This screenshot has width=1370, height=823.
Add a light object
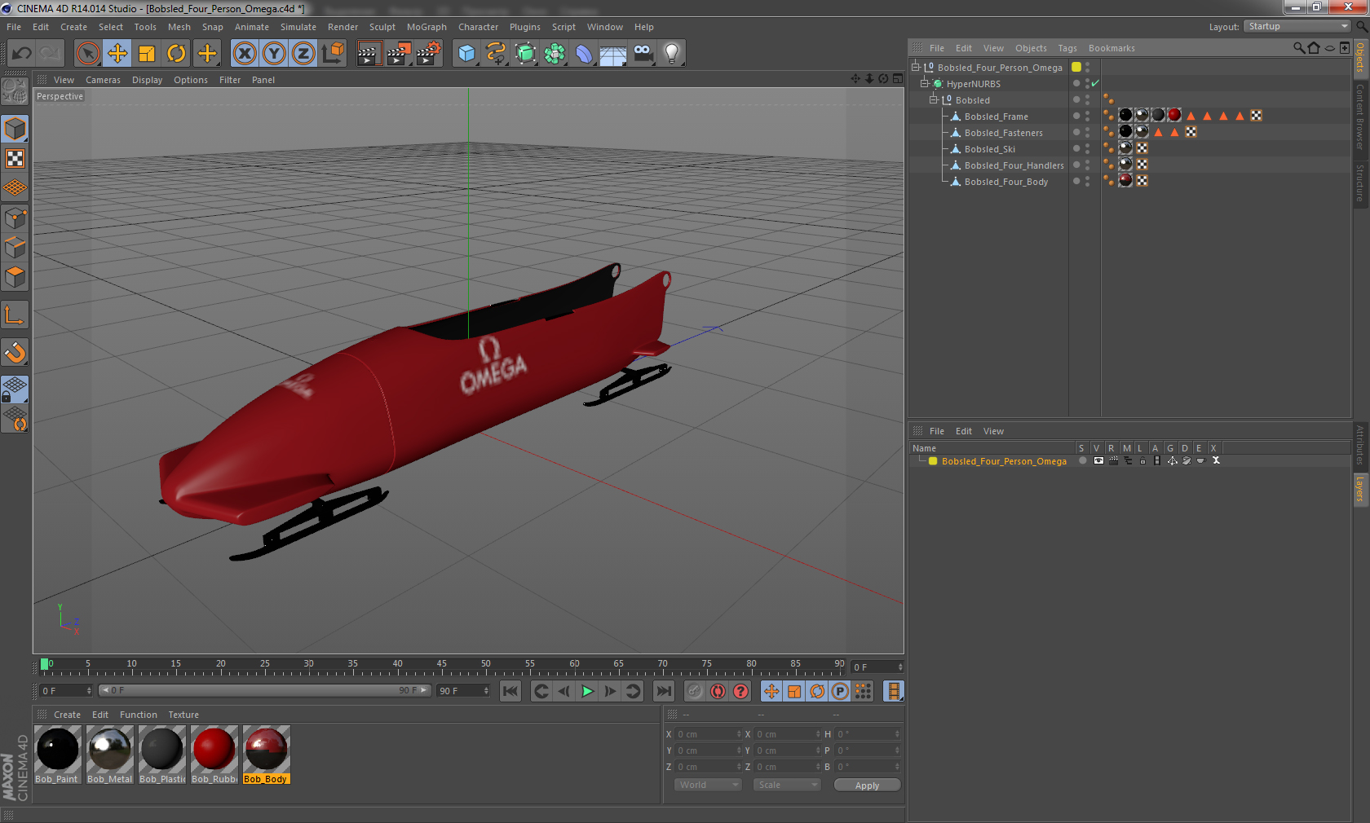point(672,54)
